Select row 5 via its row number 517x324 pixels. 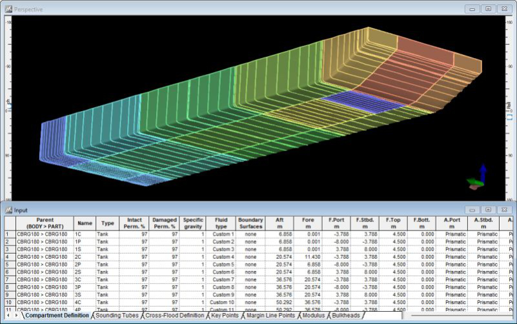coord(8,265)
